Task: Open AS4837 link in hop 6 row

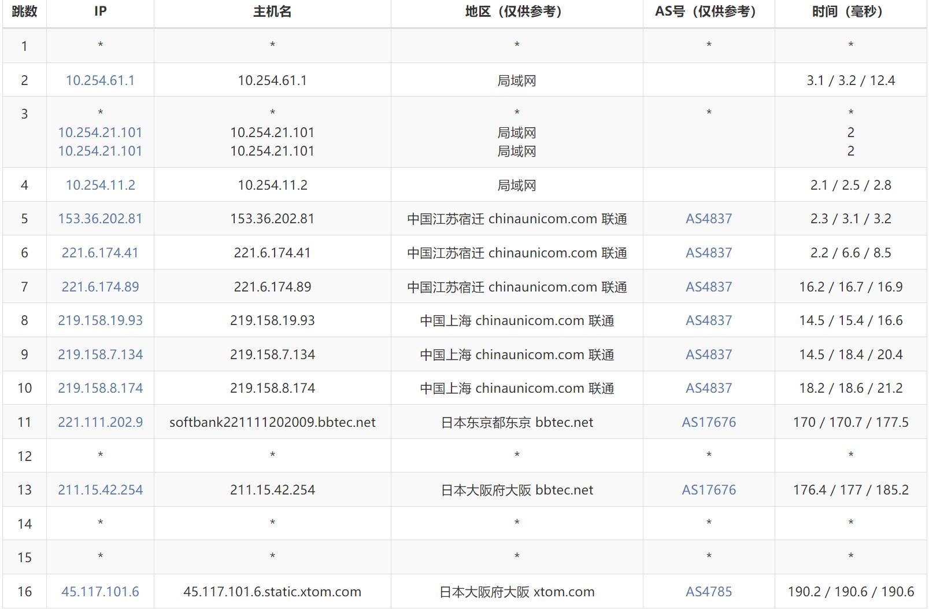Action: coord(709,253)
